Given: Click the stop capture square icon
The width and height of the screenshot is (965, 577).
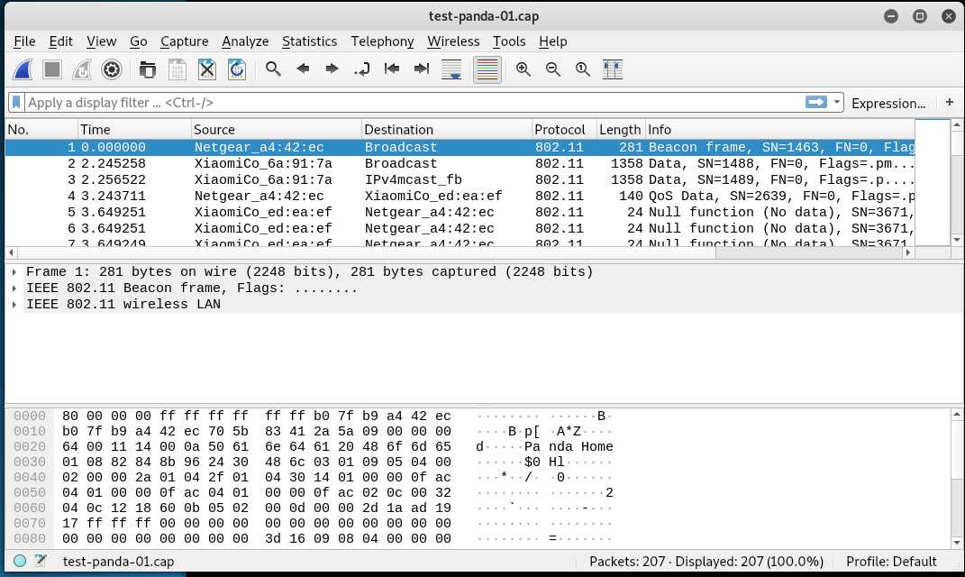Looking at the screenshot, I should pyautogui.click(x=52, y=69).
